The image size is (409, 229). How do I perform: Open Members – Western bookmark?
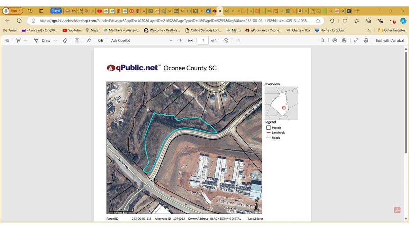coord(121,30)
